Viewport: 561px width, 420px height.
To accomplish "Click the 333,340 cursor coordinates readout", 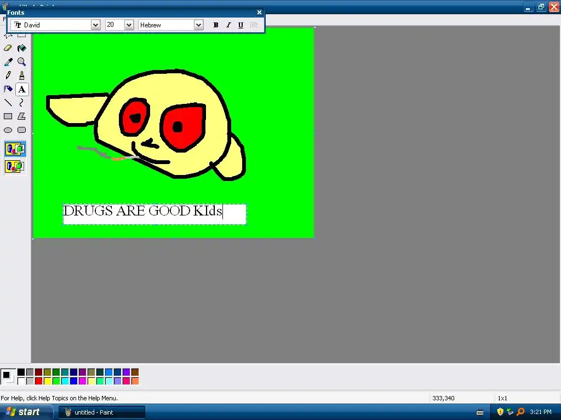I will [x=443, y=398].
